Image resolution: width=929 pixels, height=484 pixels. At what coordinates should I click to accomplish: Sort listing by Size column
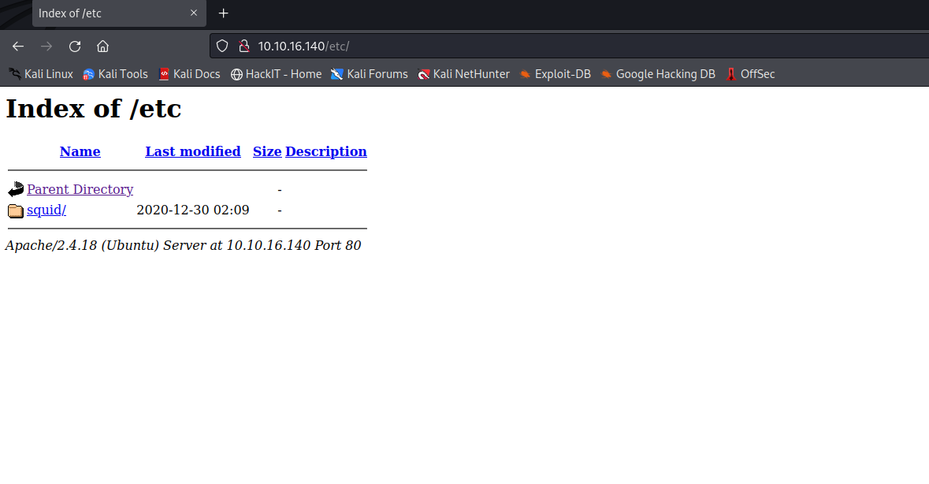point(267,151)
